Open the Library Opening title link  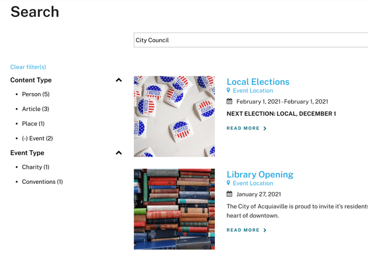[259, 175]
